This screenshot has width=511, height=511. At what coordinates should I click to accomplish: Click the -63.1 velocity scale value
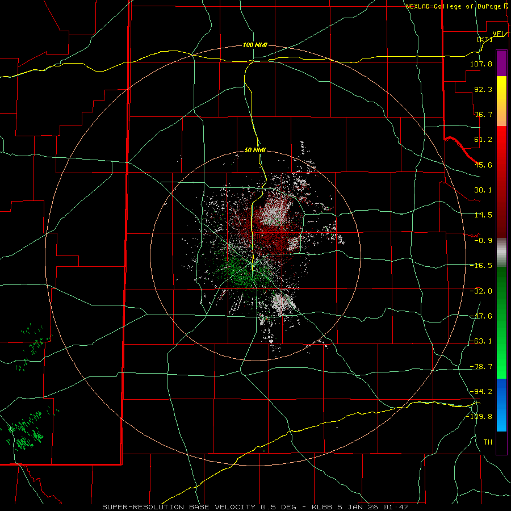point(481,341)
